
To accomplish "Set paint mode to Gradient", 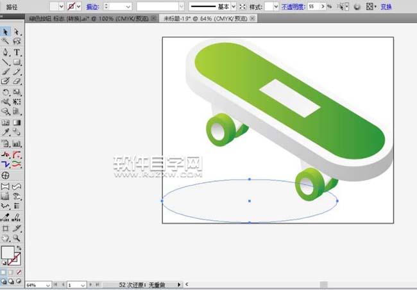I will tap(11, 272).
